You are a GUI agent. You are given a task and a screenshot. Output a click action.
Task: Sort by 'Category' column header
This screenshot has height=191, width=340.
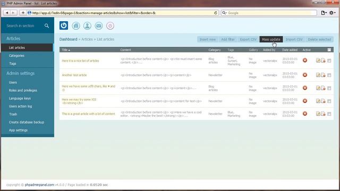tap(215, 50)
